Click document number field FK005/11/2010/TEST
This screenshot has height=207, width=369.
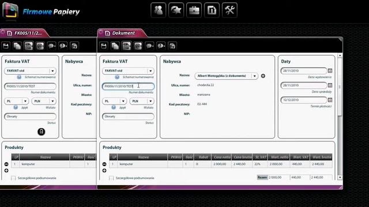click(x=31, y=86)
